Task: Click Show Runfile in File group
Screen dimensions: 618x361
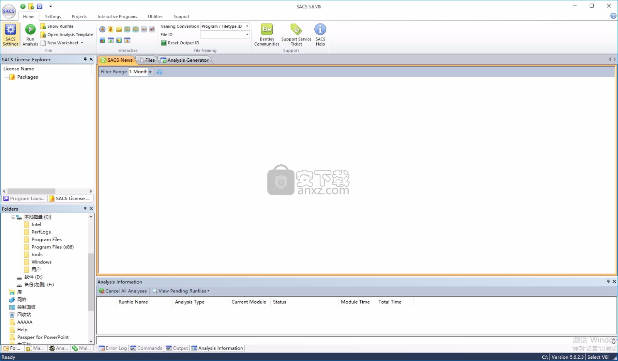Action: 57,26
